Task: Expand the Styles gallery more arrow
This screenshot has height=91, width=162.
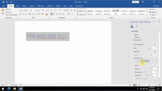Action: [147, 15]
